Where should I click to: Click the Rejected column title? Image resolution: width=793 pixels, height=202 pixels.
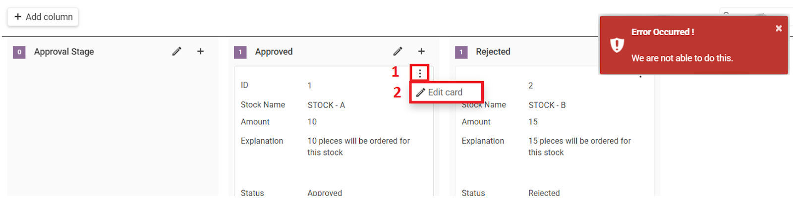click(493, 51)
